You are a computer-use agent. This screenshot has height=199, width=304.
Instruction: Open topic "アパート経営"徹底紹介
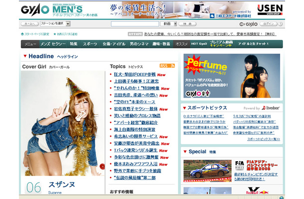click(x=136, y=122)
